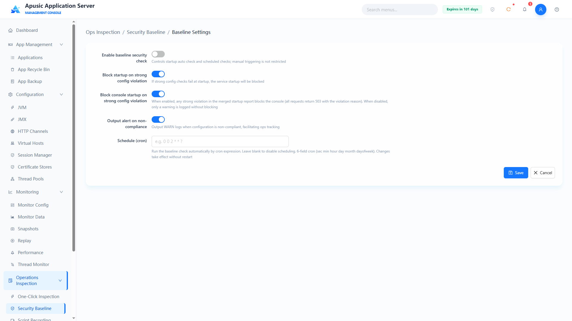Click the Virtual Hosts icon
This screenshot has height=321, width=572.
point(13,143)
